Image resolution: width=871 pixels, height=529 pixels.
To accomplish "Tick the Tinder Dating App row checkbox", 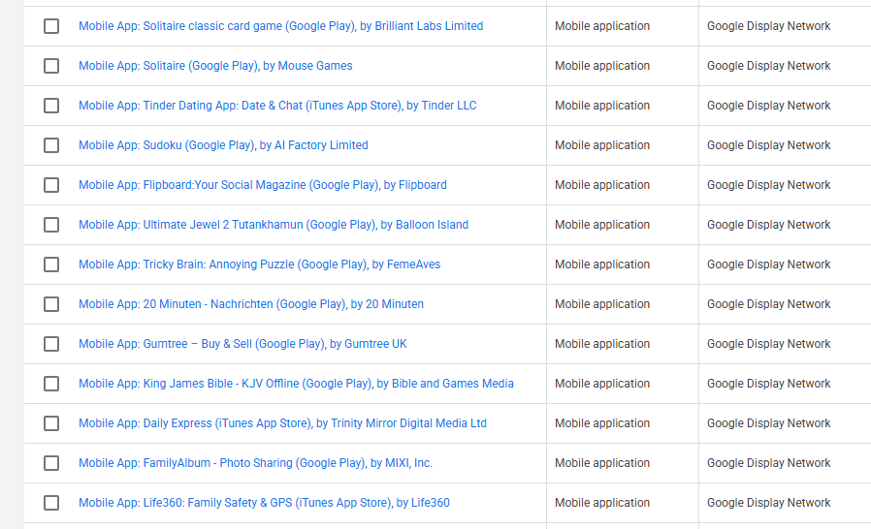I will (x=51, y=106).
